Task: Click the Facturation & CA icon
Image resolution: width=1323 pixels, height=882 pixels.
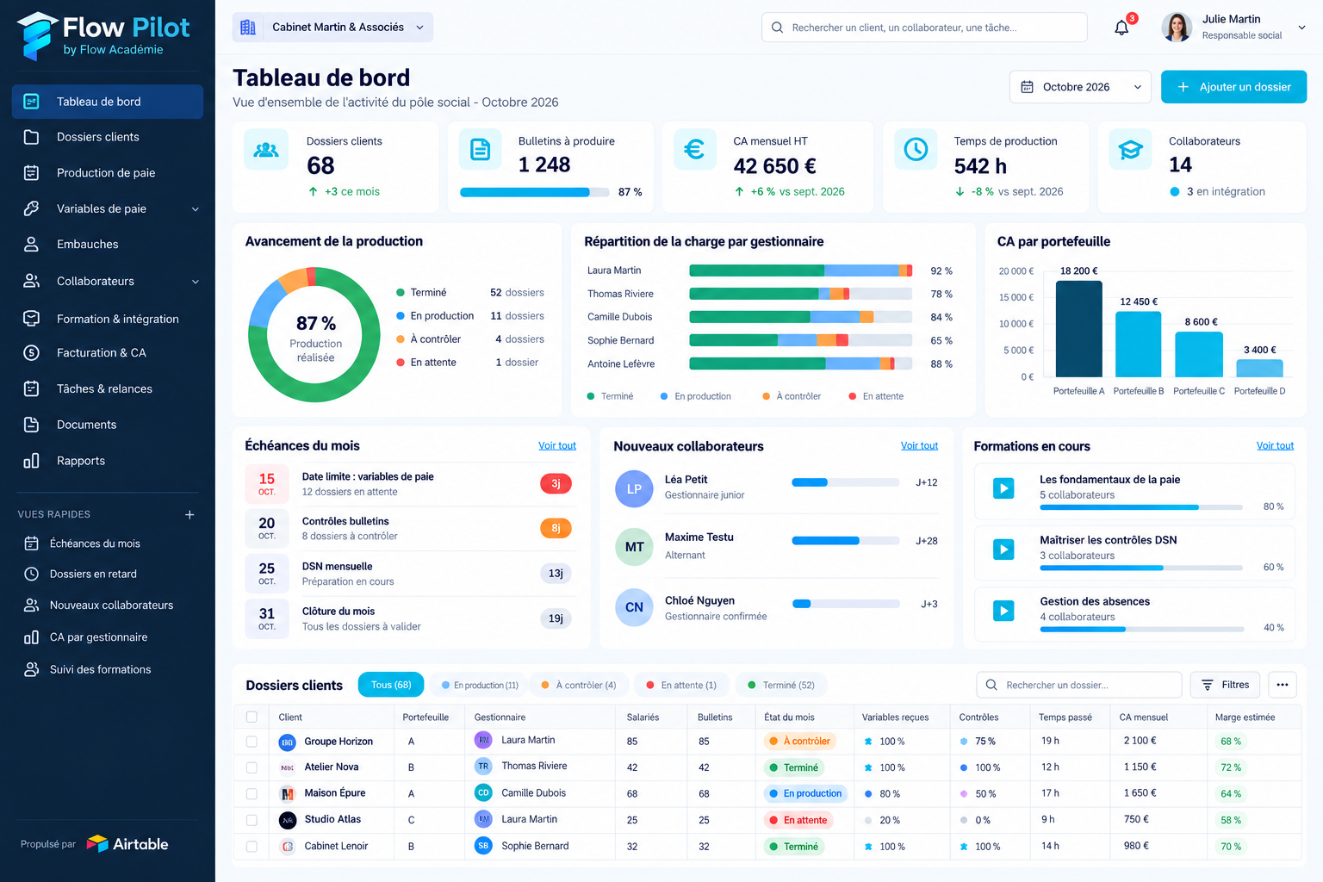Action: click(x=31, y=352)
